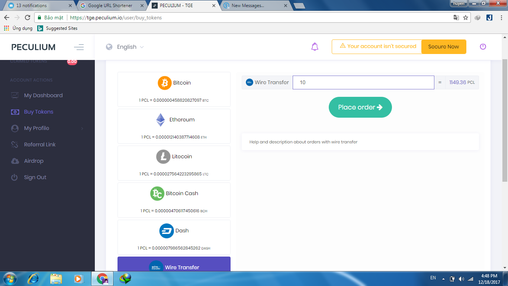Image resolution: width=508 pixels, height=286 pixels.
Task: Toggle the sidebar with the hamburger icon
Action: 79,47
